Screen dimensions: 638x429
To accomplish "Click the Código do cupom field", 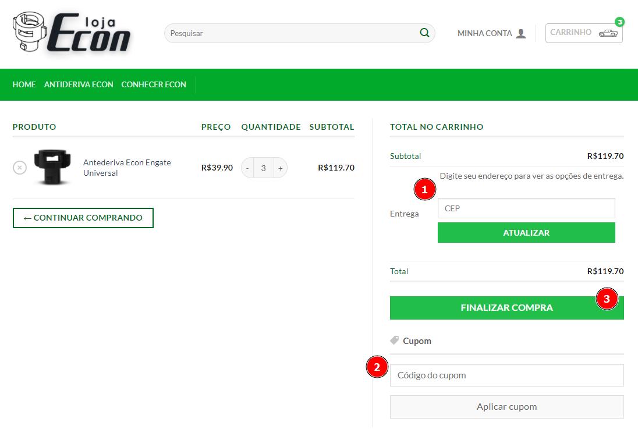I will [x=506, y=375].
